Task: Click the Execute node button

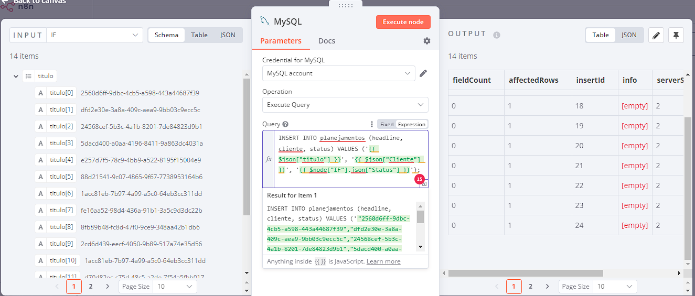Action: tap(403, 22)
